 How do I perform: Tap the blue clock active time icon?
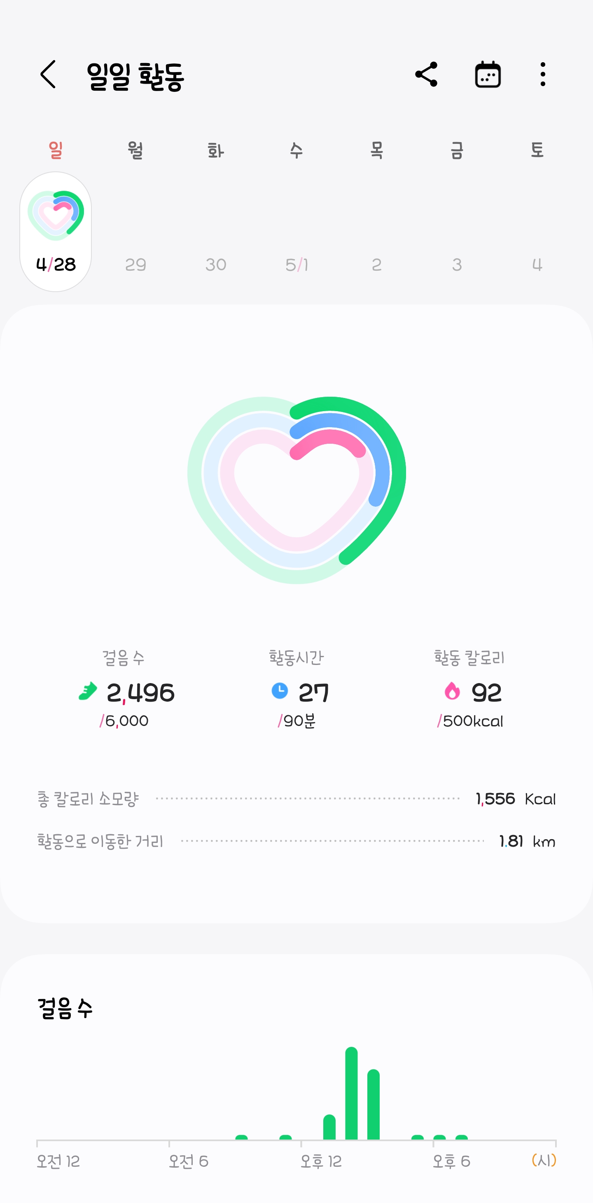tap(280, 691)
